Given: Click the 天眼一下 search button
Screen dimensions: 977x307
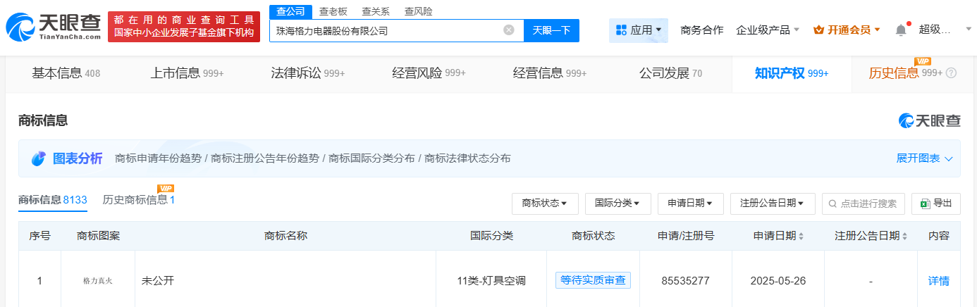Looking at the screenshot, I should point(551,30).
